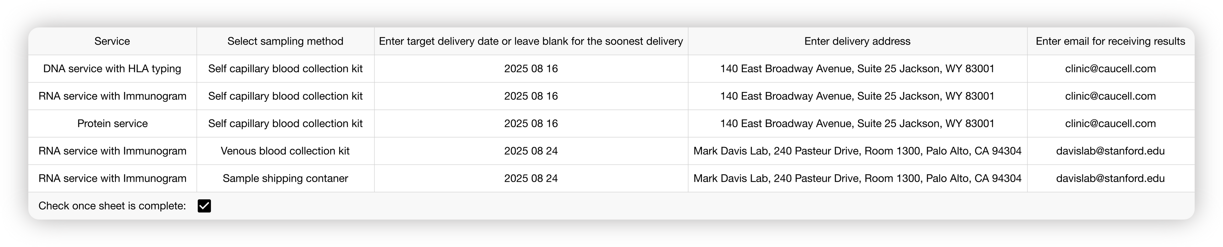Click the Enter delivery address header
The image size is (1223, 247).
[x=857, y=41]
